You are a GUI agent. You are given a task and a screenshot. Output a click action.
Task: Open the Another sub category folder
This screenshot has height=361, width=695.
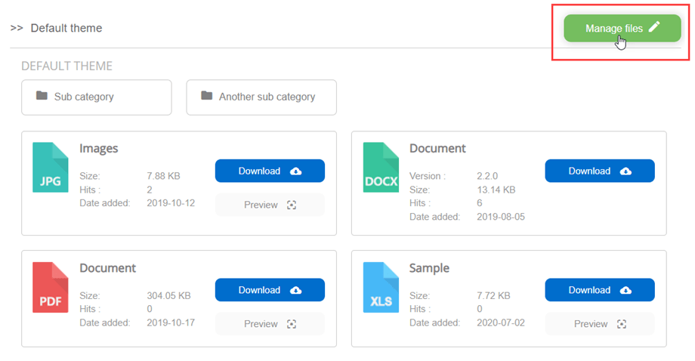point(261,97)
